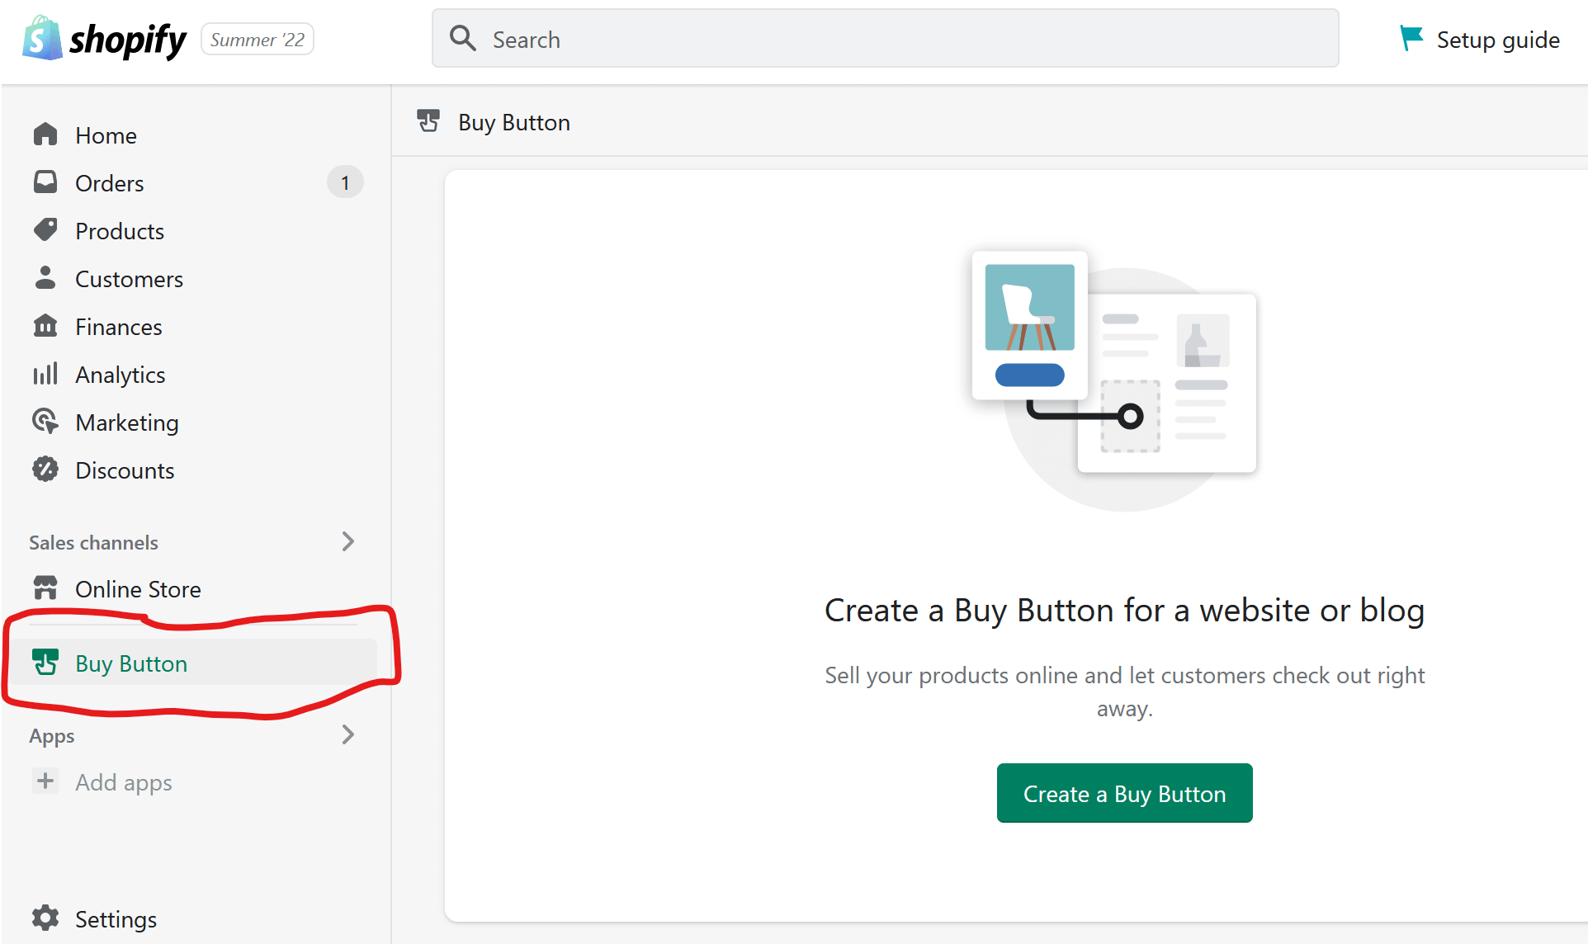1588x944 pixels.
Task: Click the Customers person icon
Action: pos(45,277)
